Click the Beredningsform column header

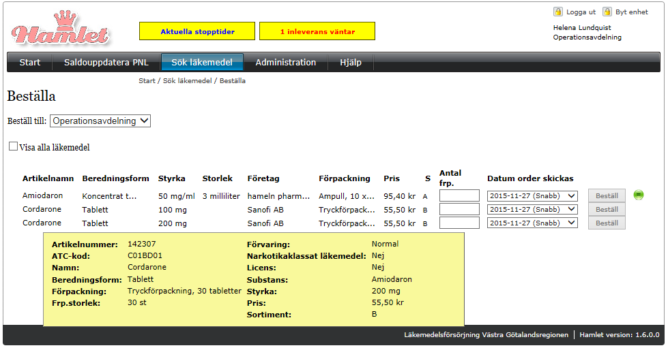click(x=115, y=178)
